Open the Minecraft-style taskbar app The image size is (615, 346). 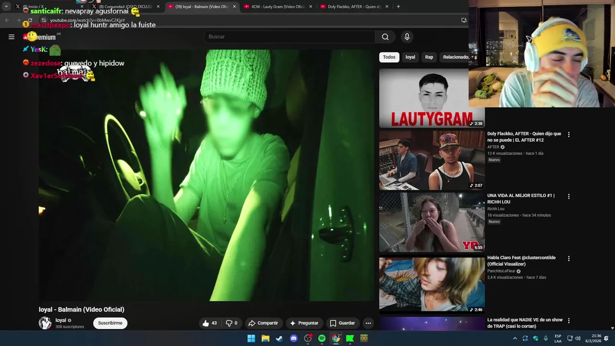pos(364,338)
